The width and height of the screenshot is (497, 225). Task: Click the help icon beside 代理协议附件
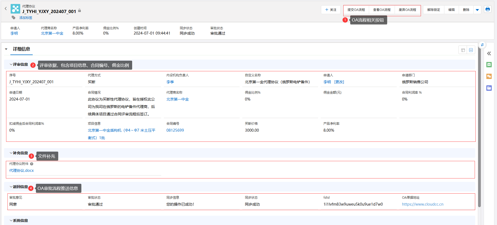pos(32,164)
